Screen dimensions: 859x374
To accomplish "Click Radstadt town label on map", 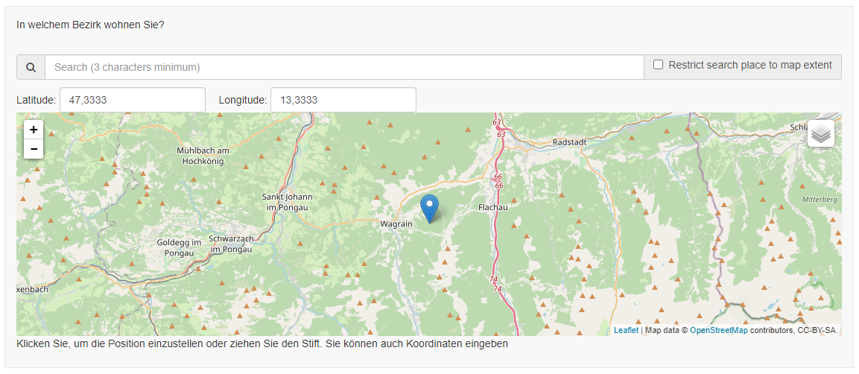I will (571, 142).
